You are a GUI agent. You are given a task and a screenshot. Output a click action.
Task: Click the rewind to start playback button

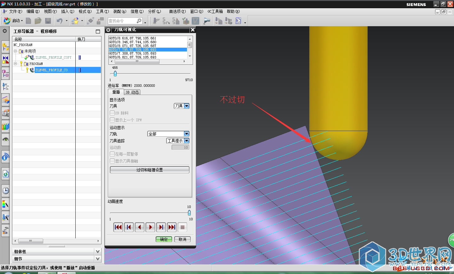click(x=118, y=227)
